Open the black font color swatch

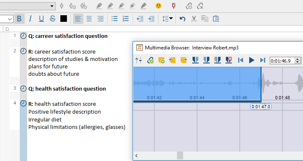pos(64,19)
